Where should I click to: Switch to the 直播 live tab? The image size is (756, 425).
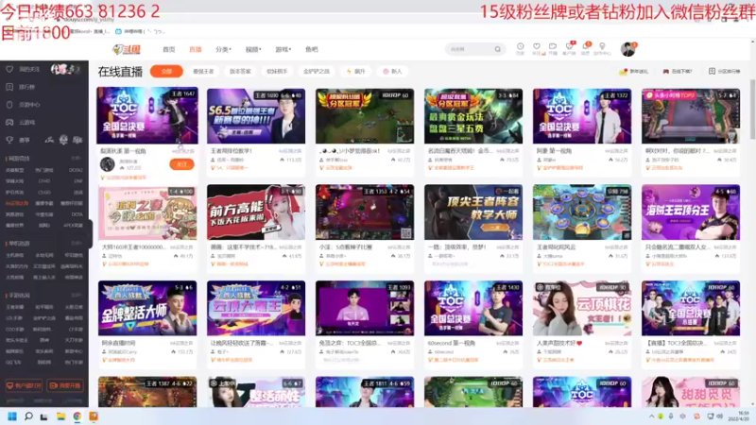point(196,50)
